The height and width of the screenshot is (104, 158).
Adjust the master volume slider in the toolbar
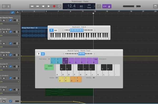pos(132,6)
